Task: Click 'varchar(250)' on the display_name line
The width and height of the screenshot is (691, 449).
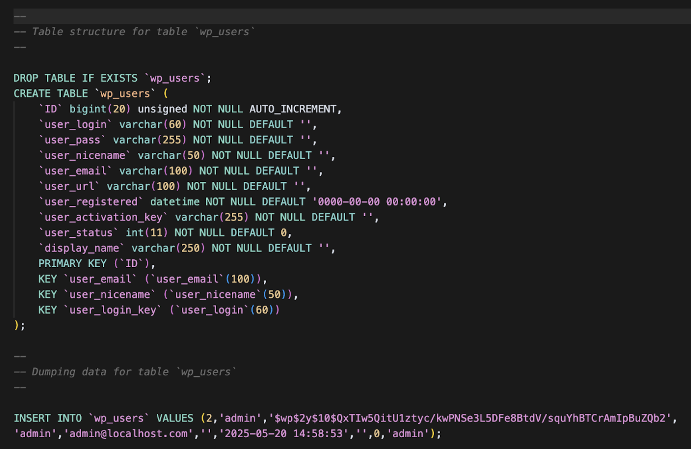Action: coord(169,248)
